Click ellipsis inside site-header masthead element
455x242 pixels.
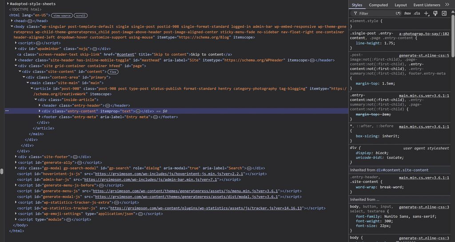click(x=312, y=60)
